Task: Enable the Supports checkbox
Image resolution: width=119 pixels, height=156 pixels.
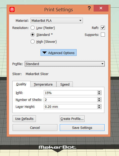Action: tap(103, 35)
